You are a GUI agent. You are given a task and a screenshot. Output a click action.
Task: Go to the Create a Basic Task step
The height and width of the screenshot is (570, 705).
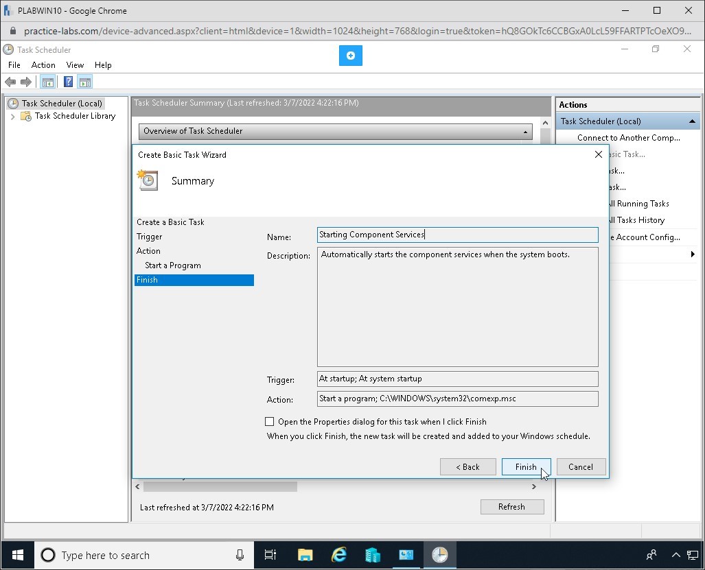click(170, 222)
